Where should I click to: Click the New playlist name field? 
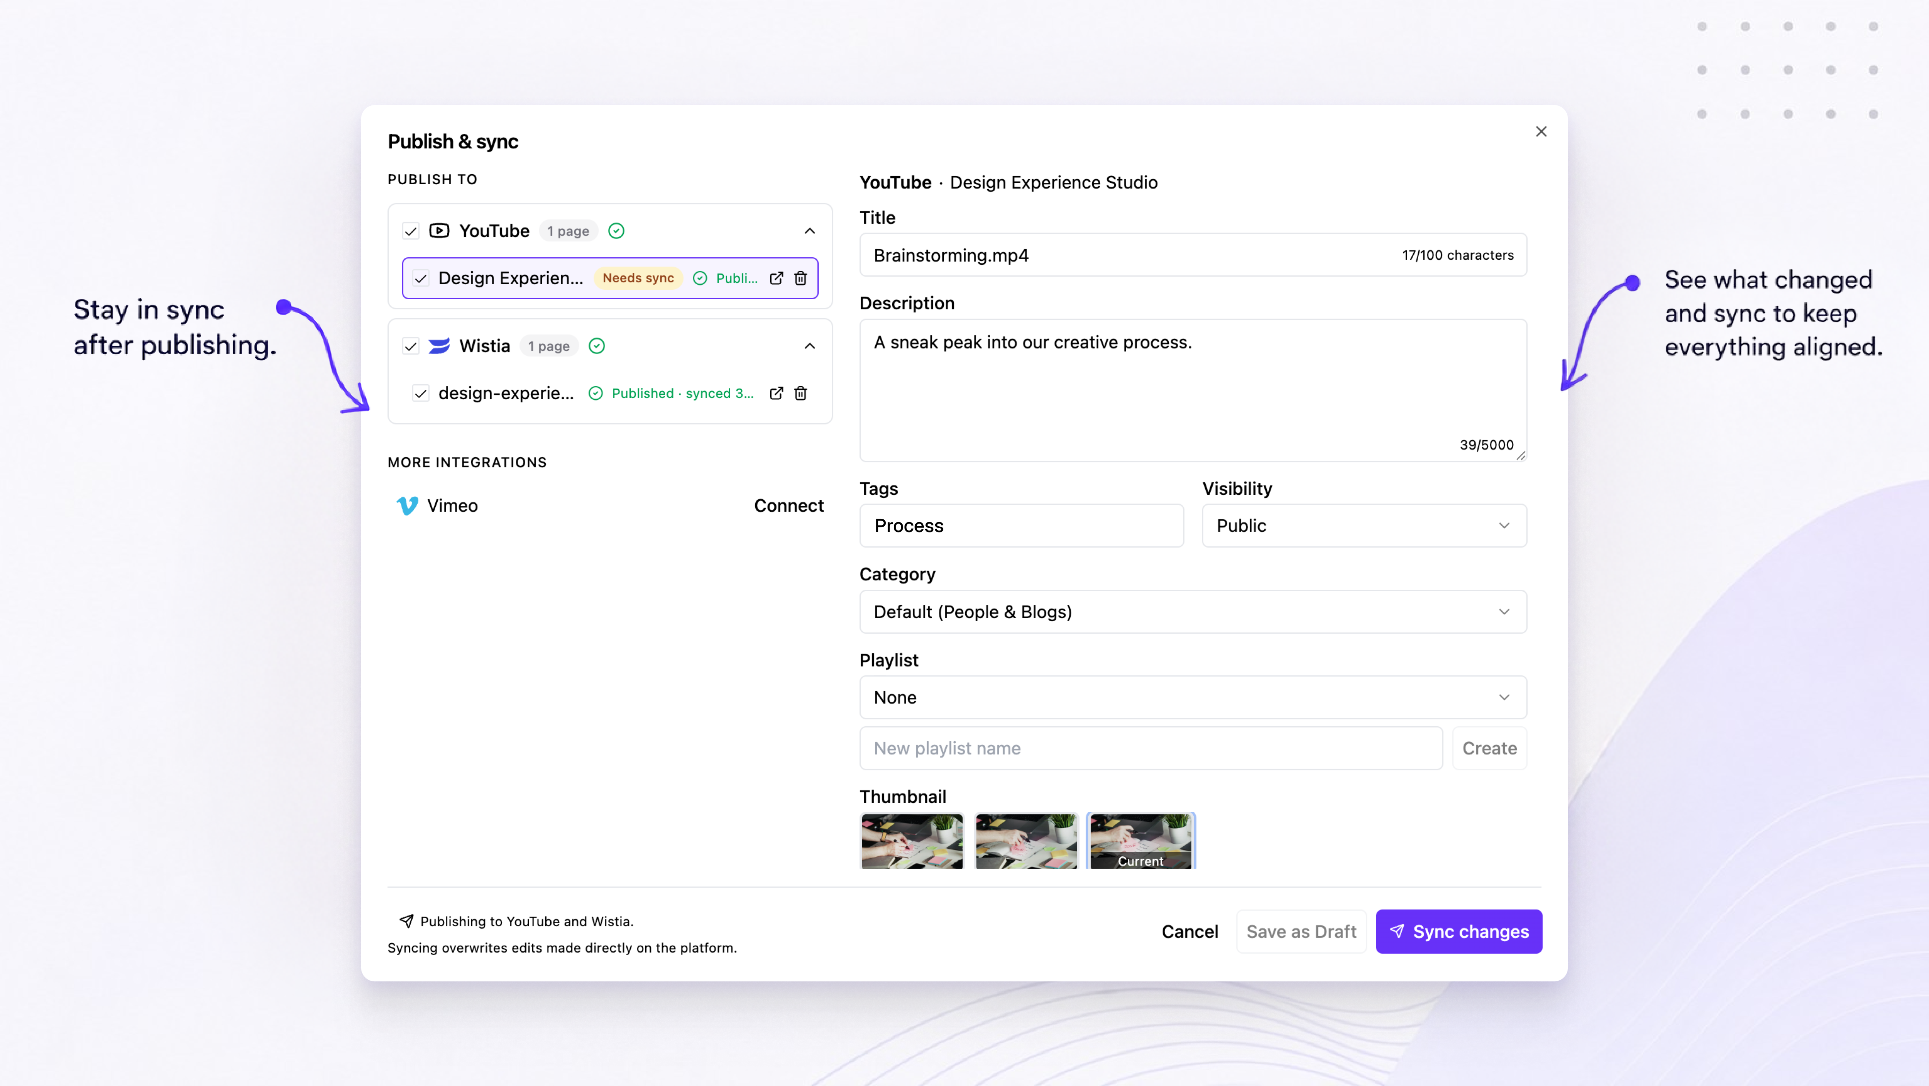[x=1151, y=748]
